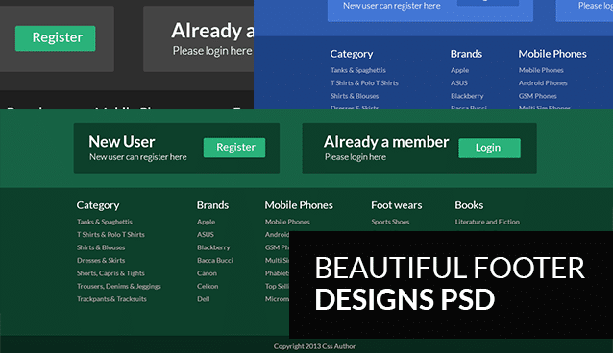Click the Category heading in green footer
This screenshot has height=353, width=613.
pos(98,205)
